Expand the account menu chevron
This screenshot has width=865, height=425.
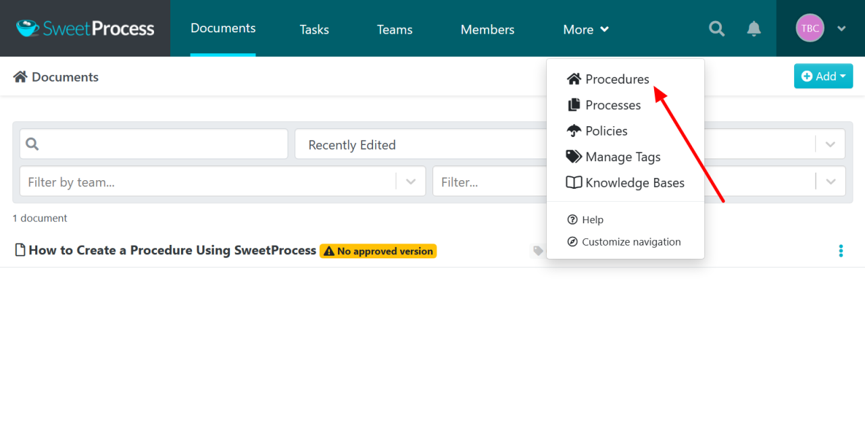click(x=841, y=28)
